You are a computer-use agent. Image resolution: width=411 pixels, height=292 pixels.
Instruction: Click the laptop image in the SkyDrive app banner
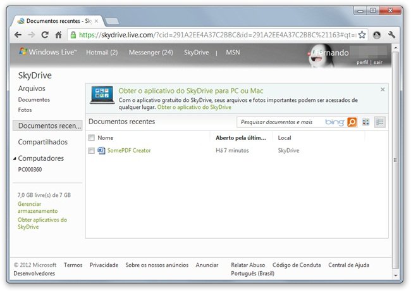[102, 95]
